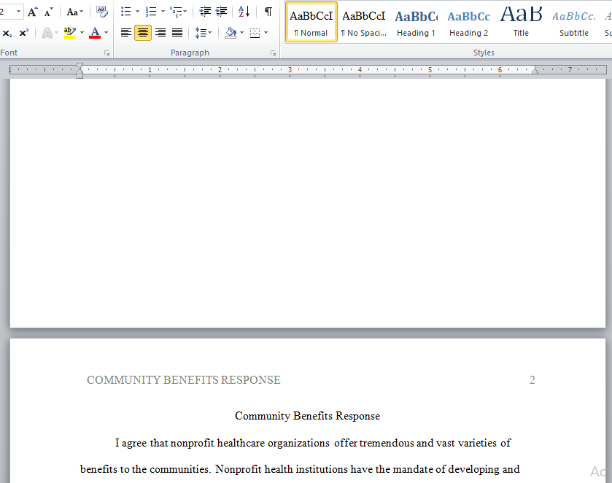Open the highlight color dropdown arrow
This screenshot has height=483, width=612.
point(82,33)
